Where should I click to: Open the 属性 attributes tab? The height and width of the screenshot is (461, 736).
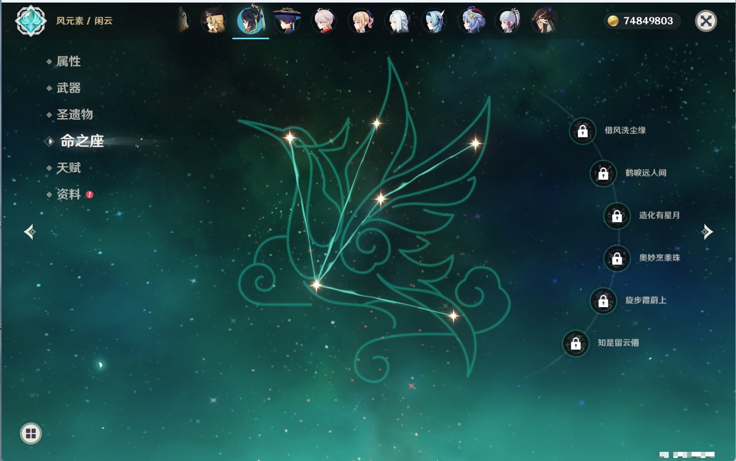(x=68, y=62)
